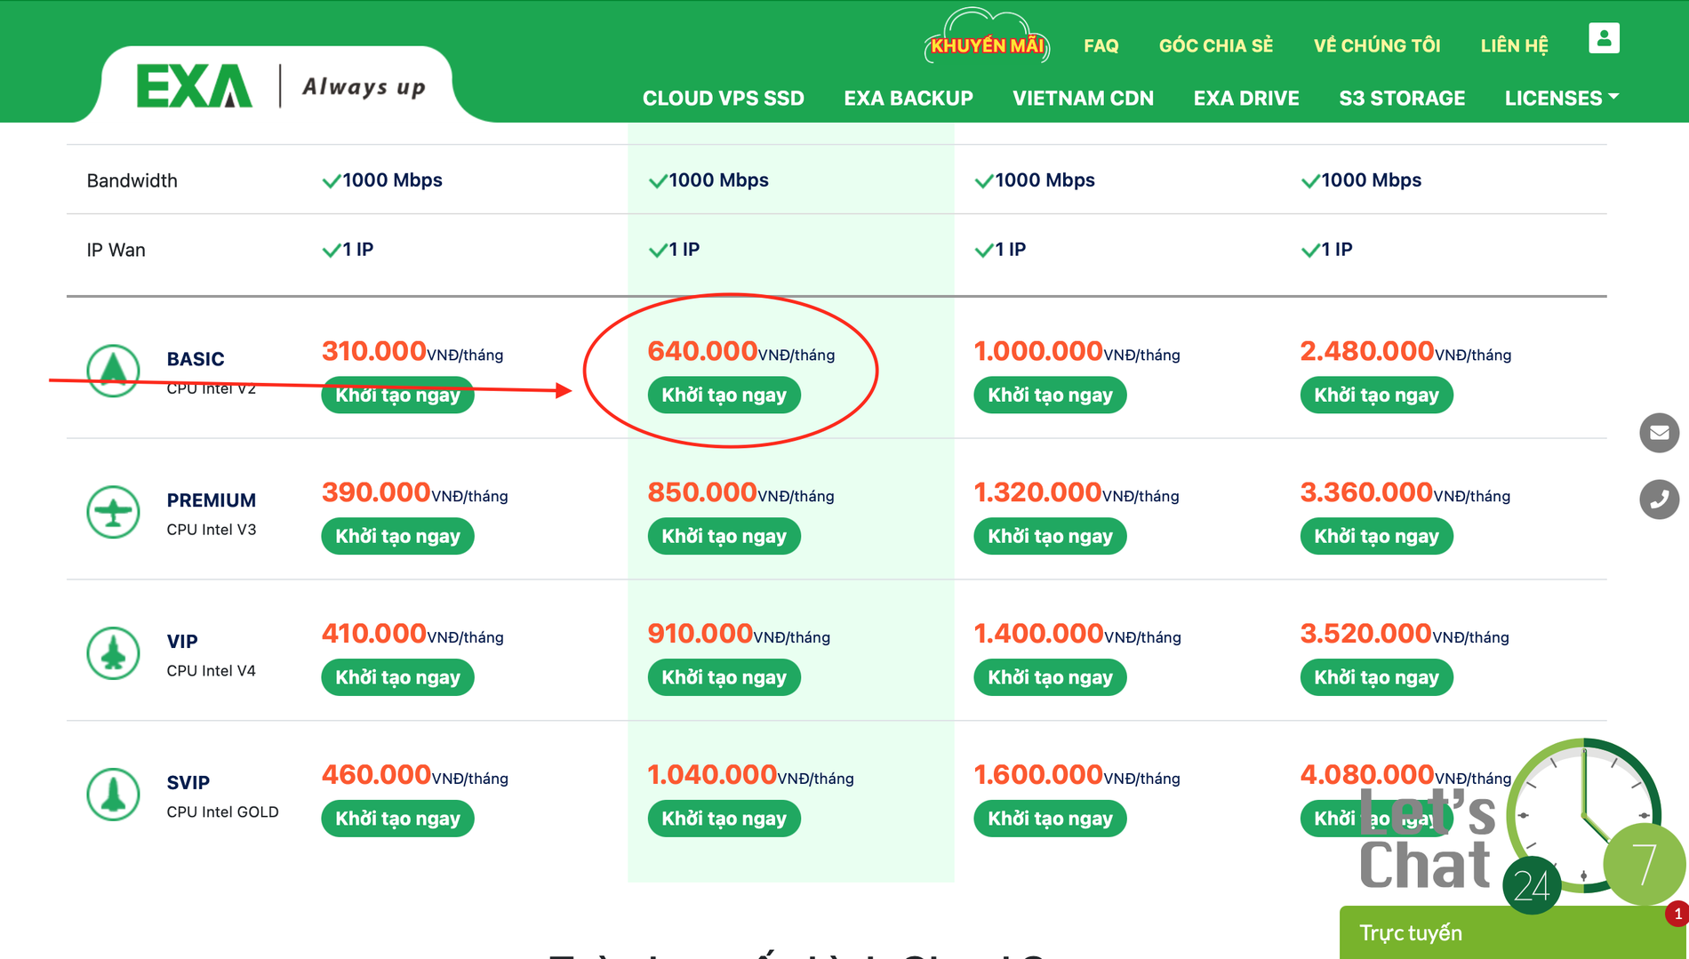This screenshot has width=1689, height=959.
Task: Click the user account icon in header
Action: point(1603,38)
